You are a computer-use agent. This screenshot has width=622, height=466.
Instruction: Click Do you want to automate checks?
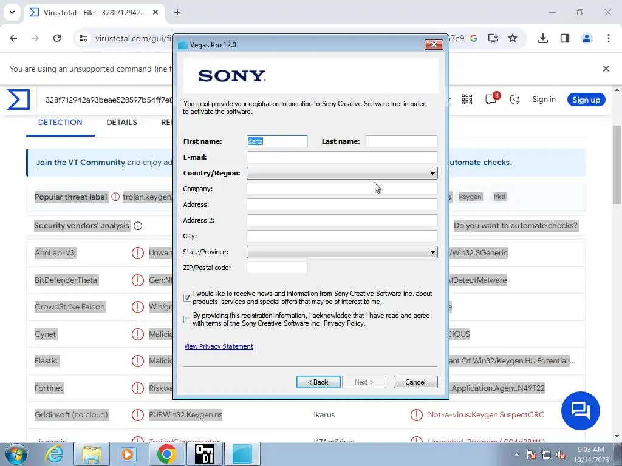tap(516, 226)
